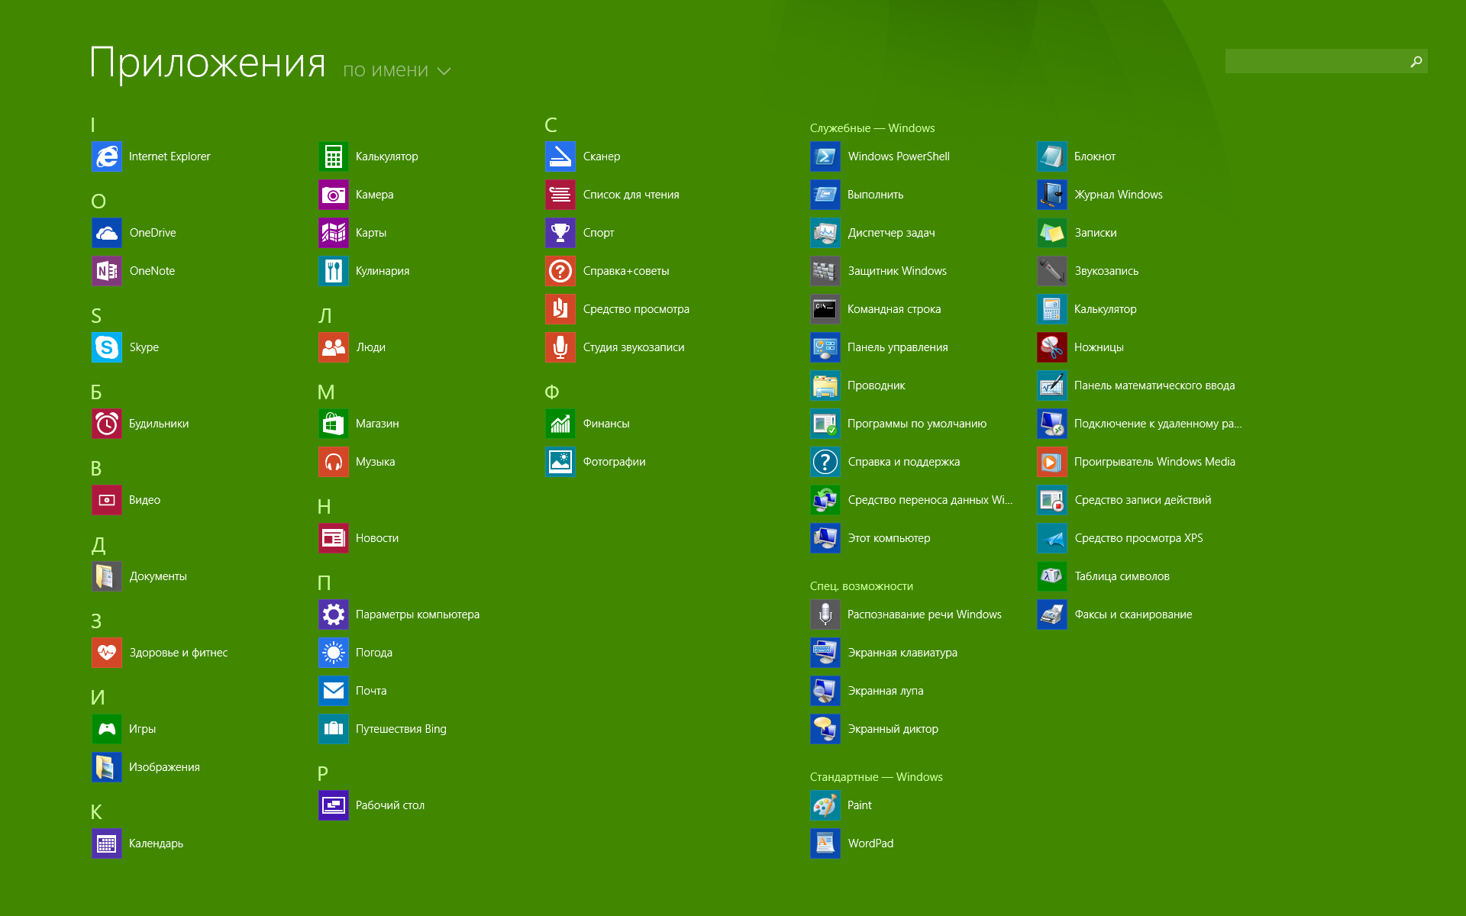Launch Windows PowerShell icon
The image size is (1466, 916).
[825, 156]
